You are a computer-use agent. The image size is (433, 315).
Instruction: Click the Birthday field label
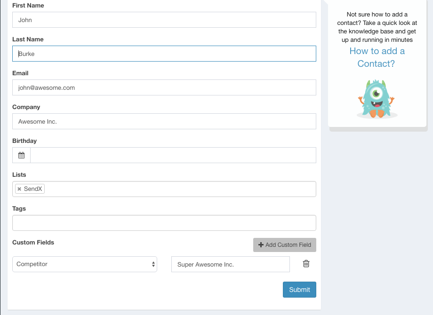(24, 141)
